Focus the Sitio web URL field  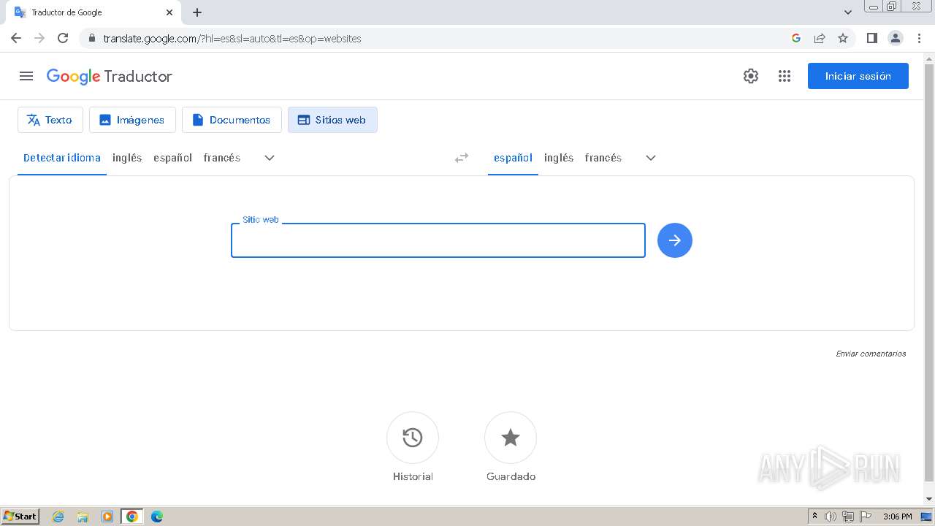[x=438, y=240]
